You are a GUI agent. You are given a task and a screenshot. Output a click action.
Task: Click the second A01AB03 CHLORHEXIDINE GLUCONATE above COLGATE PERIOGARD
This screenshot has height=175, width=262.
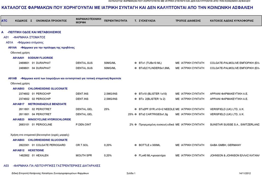pos(40,140)
